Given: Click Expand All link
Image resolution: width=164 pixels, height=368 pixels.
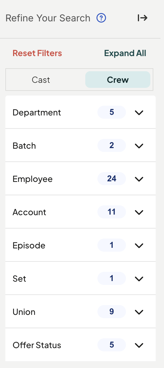Looking at the screenshot, I should pyautogui.click(x=125, y=53).
